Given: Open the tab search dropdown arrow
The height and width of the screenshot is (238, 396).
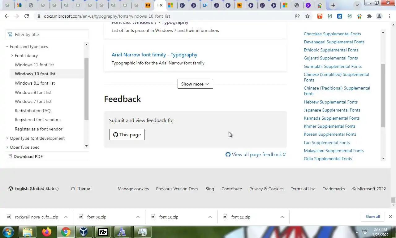Looking at the screenshot, I should pyautogui.click(x=357, y=5).
